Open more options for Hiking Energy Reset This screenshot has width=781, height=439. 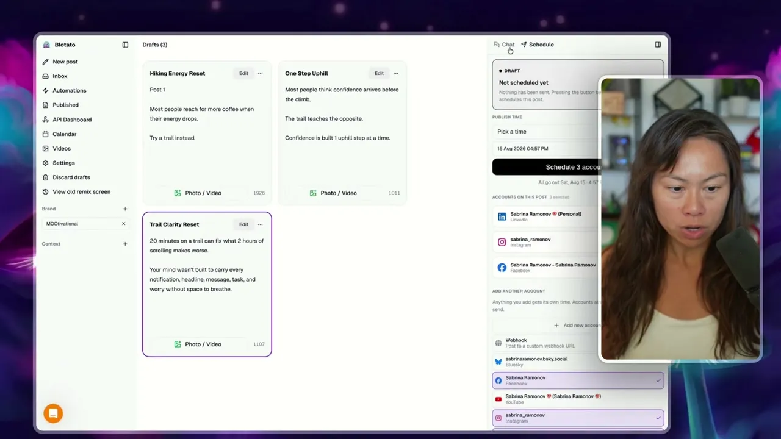[260, 73]
